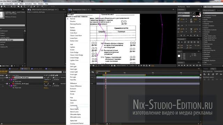Viewport: 223px width, 125px height.
Task: Select the Horizontal Type tool
Action: click(25, 7)
